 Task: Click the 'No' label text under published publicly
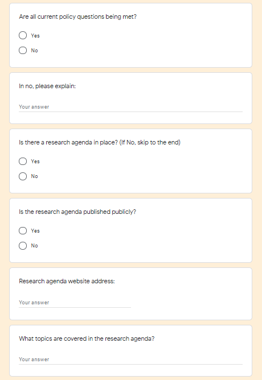[x=34, y=246]
